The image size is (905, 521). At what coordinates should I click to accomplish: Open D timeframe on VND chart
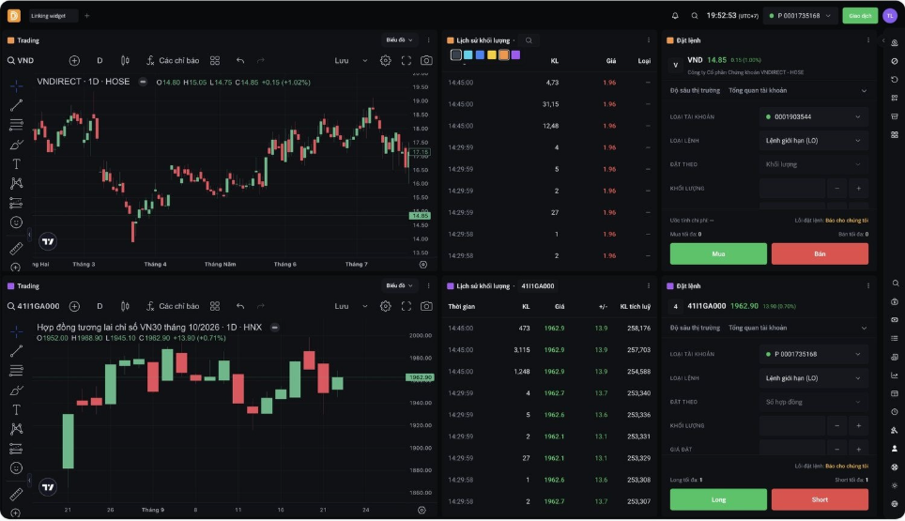click(x=100, y=61)
